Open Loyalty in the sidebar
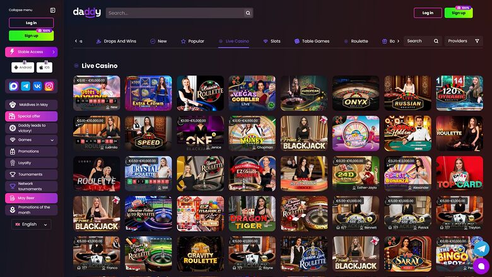The width and height of the screenshot is (492, 277). [x=32, y=163]
